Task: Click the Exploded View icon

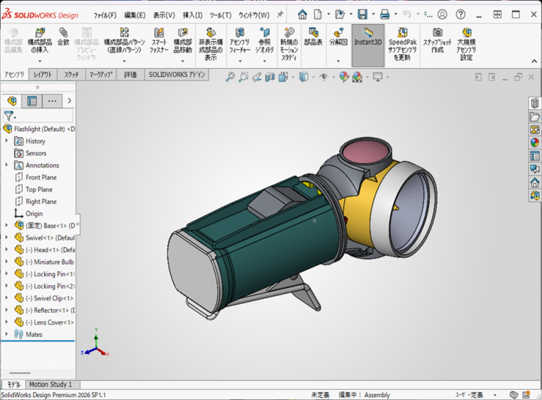Action: [338, 34]
